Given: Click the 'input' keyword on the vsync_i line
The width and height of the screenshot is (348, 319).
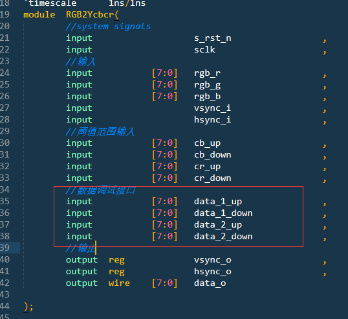Looking at the screenshot, I should [79, 108].
